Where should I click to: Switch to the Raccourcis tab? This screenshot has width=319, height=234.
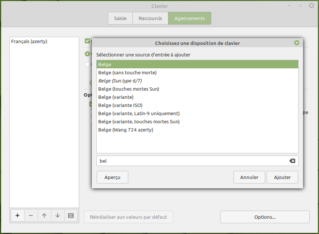coord(150,18)
